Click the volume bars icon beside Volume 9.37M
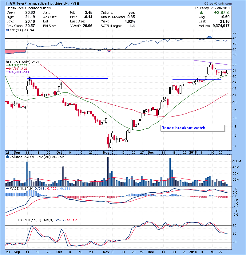This screenshot has width=246, height=255. [x=7, y=157]
